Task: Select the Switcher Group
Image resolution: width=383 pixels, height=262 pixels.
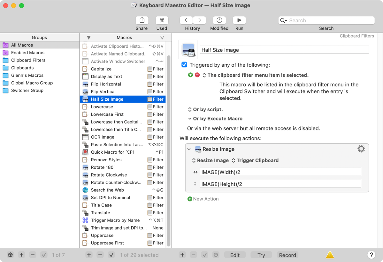Action: coord(40,91)
